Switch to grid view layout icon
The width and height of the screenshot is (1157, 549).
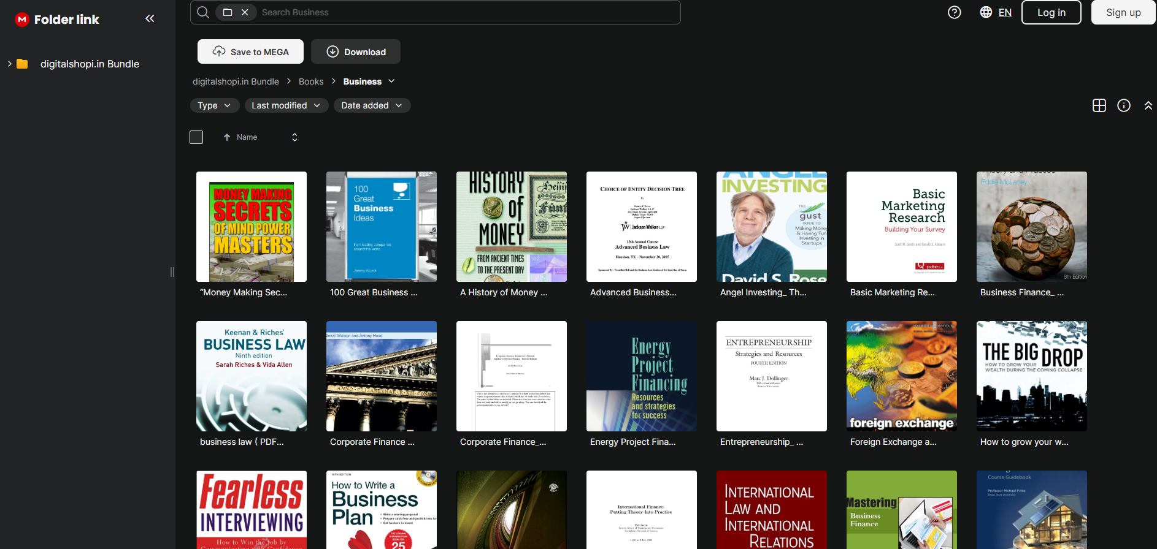coord(1099,105)
